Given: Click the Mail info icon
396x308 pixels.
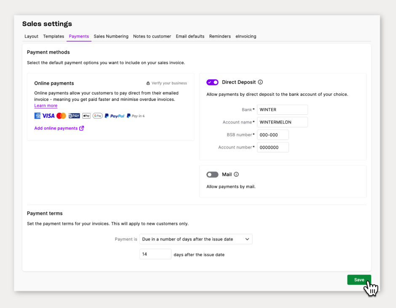Looking at the screenshot, I should pyautogui.click(x=236, y=174).
